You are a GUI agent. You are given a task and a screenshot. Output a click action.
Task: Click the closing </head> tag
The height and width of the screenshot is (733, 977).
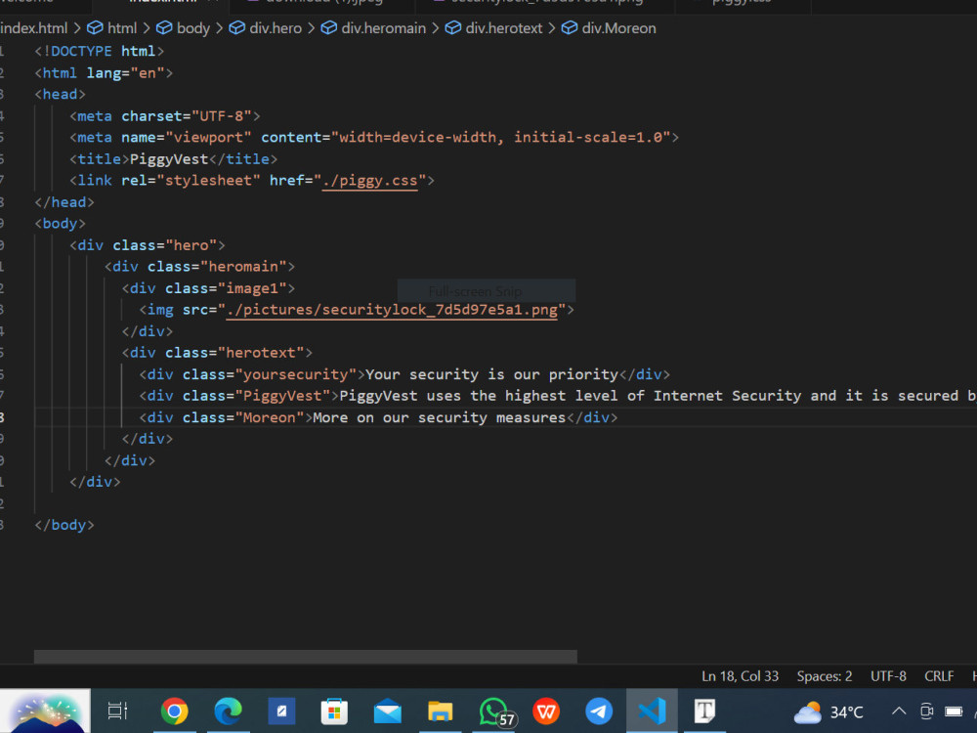(x=64, y=202)
